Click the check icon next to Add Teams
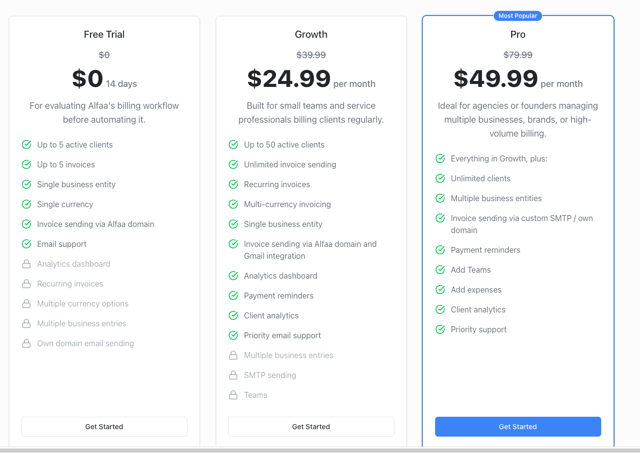The image size is (640, 453). (440, 270)
